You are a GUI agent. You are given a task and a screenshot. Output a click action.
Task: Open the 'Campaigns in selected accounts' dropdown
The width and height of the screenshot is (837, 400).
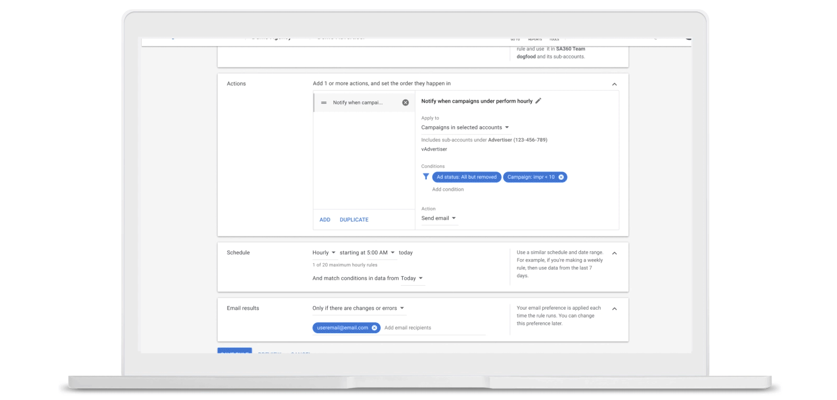click(465, 127)
